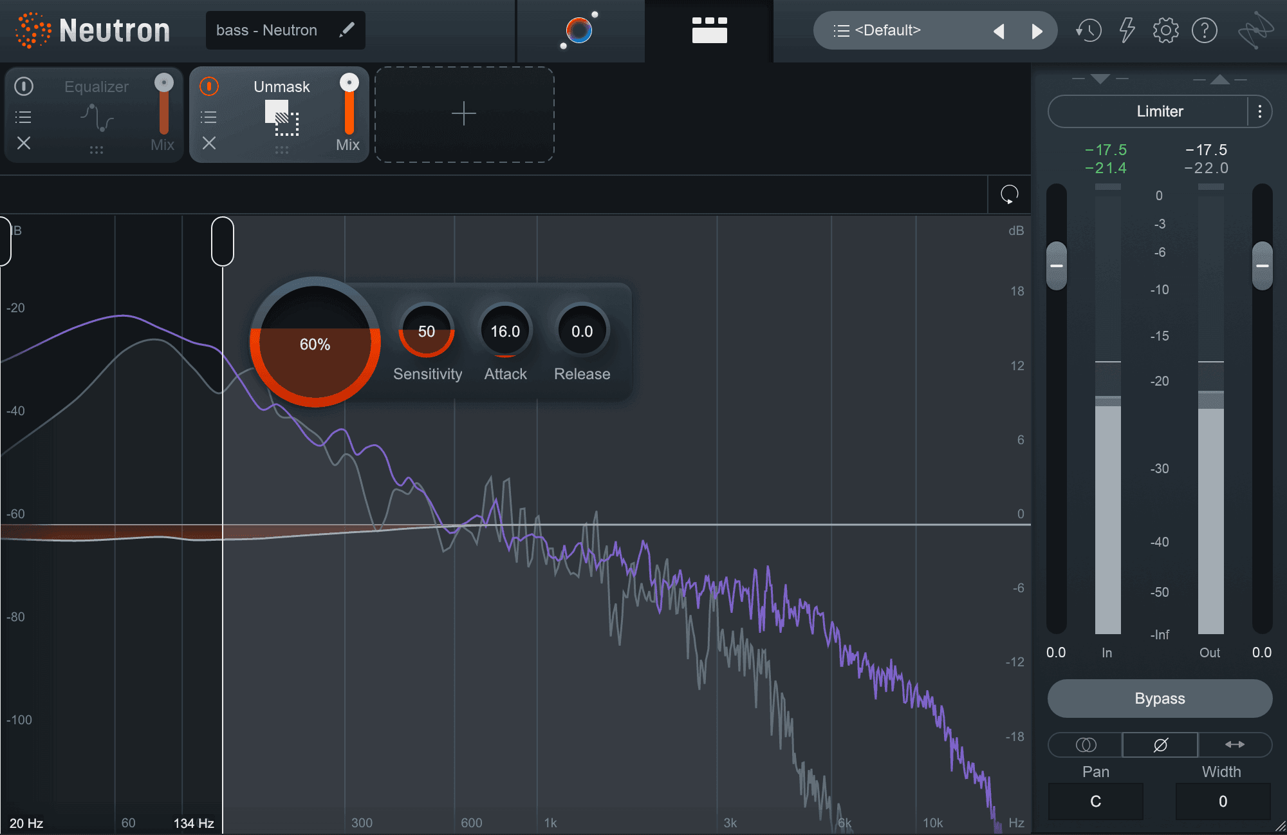Screen dimensions: 1287x835
Task: Click the pencil icon to rename the track
Action: point(347,30)
